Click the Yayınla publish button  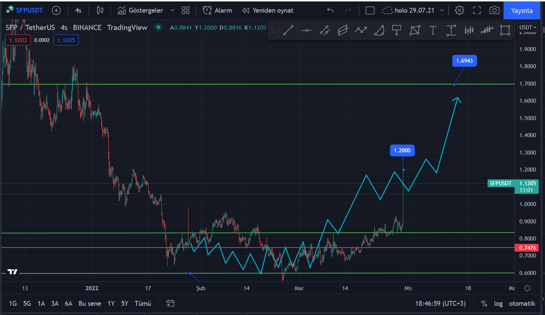tap(522, 10)
